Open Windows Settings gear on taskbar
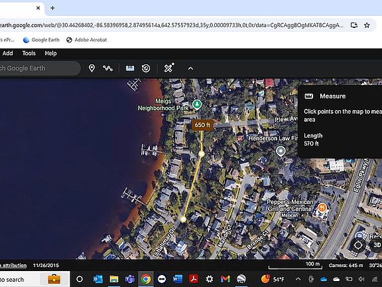This screenshot has width=382, height=287. pos(210,279)
